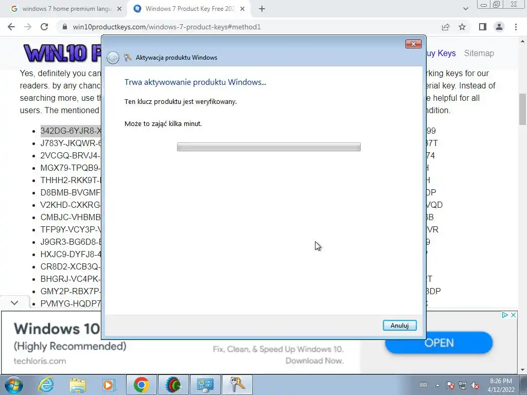Open the Windows Start menu
Image resolution: width=527 pixels, height=395 pixels.
coord(14,385)
